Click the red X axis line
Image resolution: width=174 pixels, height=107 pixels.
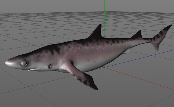[x=139, y=79]
